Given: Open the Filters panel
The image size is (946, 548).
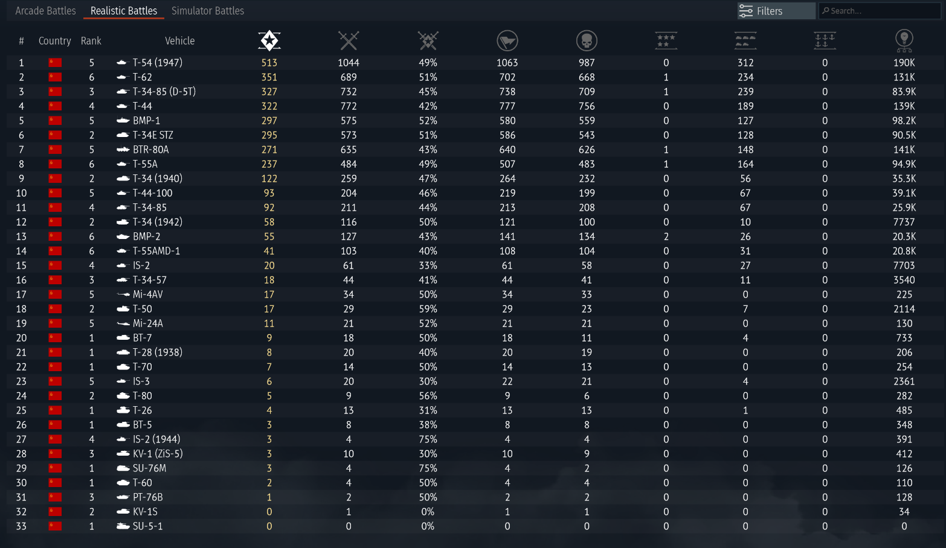Looking at the screenshot, I should pos(776,11).
